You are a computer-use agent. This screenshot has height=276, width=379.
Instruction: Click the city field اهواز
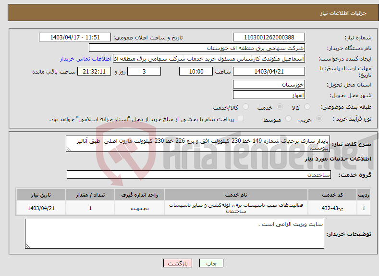[269, 95]
